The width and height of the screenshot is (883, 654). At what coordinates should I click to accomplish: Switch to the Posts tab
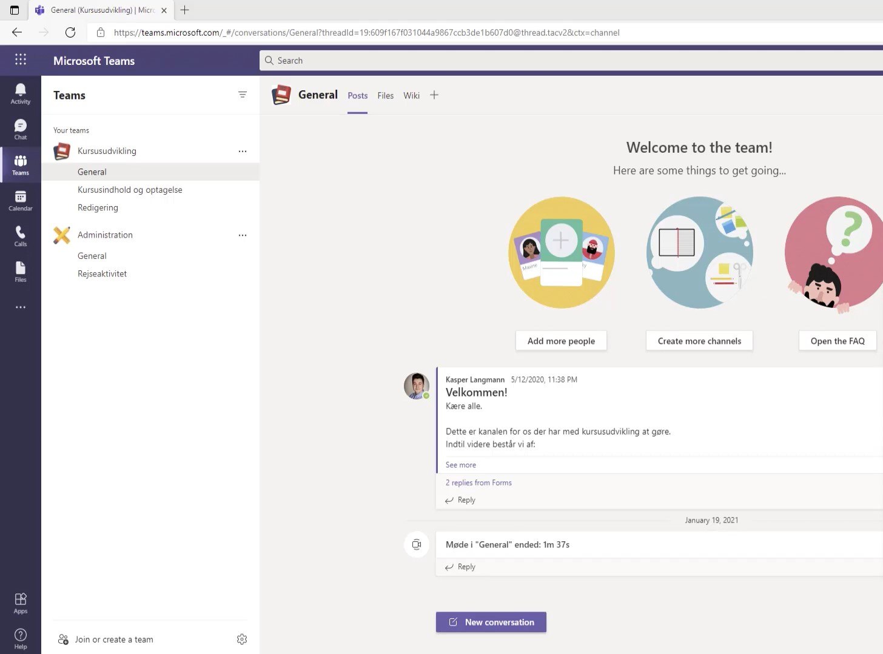click(358, 96)
